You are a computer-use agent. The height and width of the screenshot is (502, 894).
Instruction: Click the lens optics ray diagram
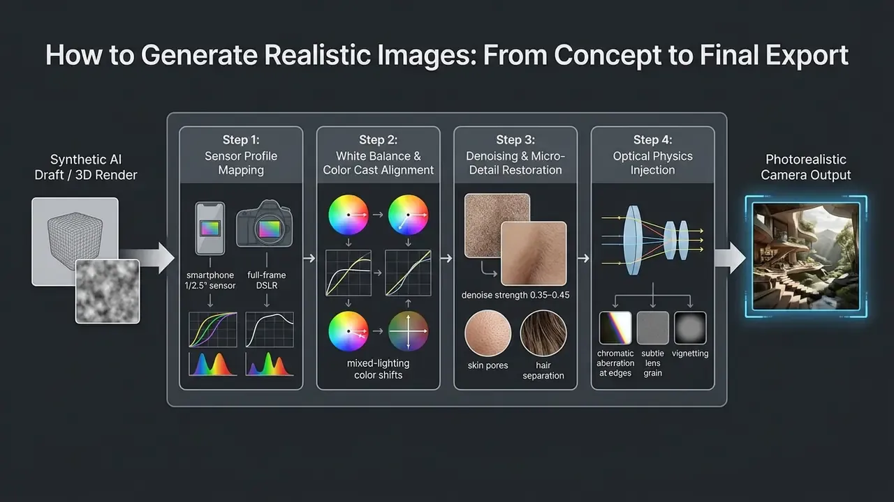pyautogui.click(x=652, y=241)
